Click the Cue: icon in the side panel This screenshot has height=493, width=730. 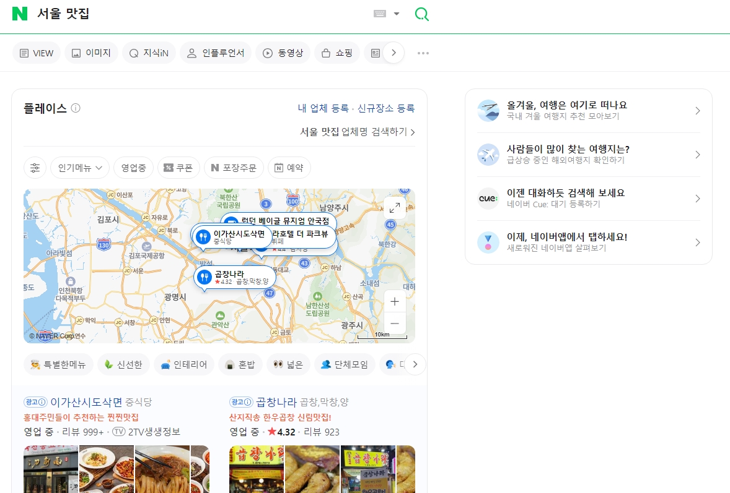point(488,199)
